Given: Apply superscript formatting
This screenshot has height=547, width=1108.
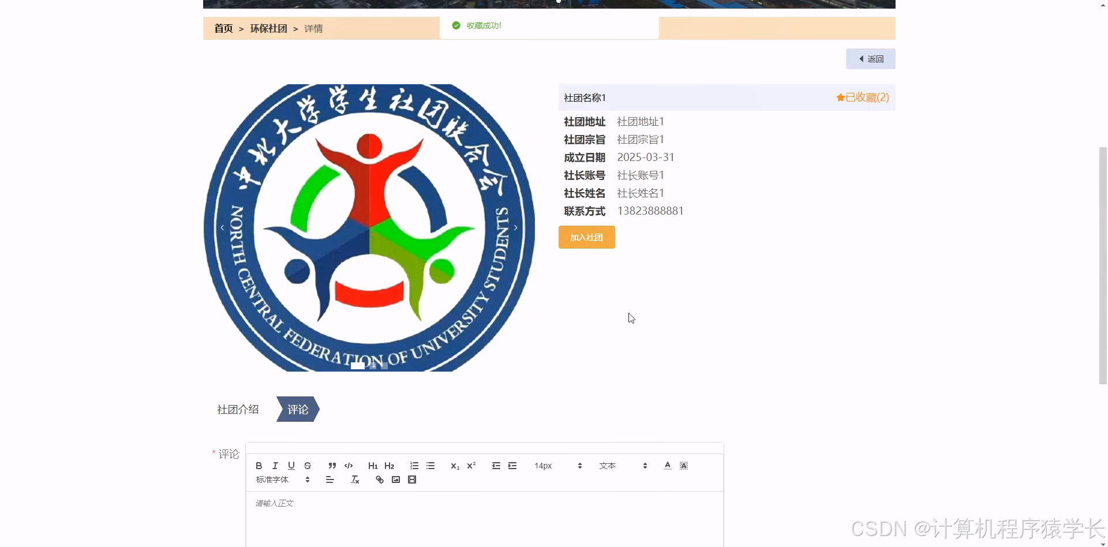Looking at the screenshot, I should click(x=471, y=466).
